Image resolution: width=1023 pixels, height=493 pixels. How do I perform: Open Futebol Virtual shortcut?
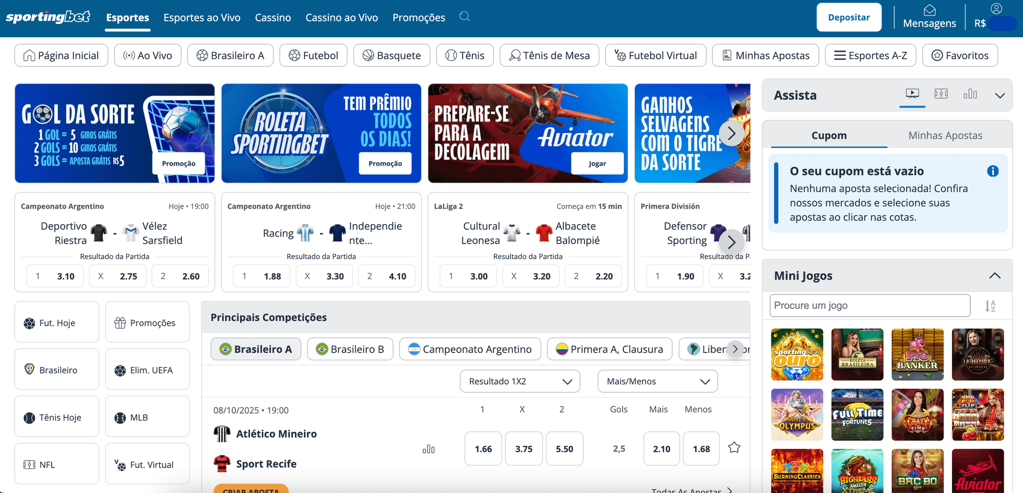point(656,55)
